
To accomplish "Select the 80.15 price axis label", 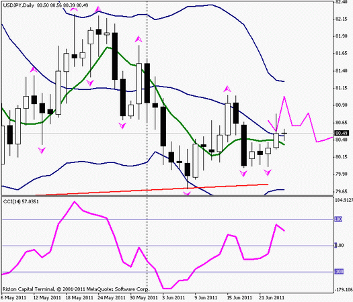I will tap(342, 156).
